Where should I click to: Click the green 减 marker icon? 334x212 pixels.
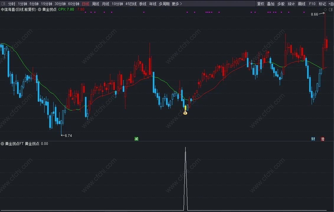tap(136, 139)
